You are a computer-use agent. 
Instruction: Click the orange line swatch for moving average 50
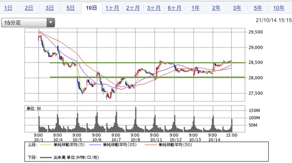[150, 145]
